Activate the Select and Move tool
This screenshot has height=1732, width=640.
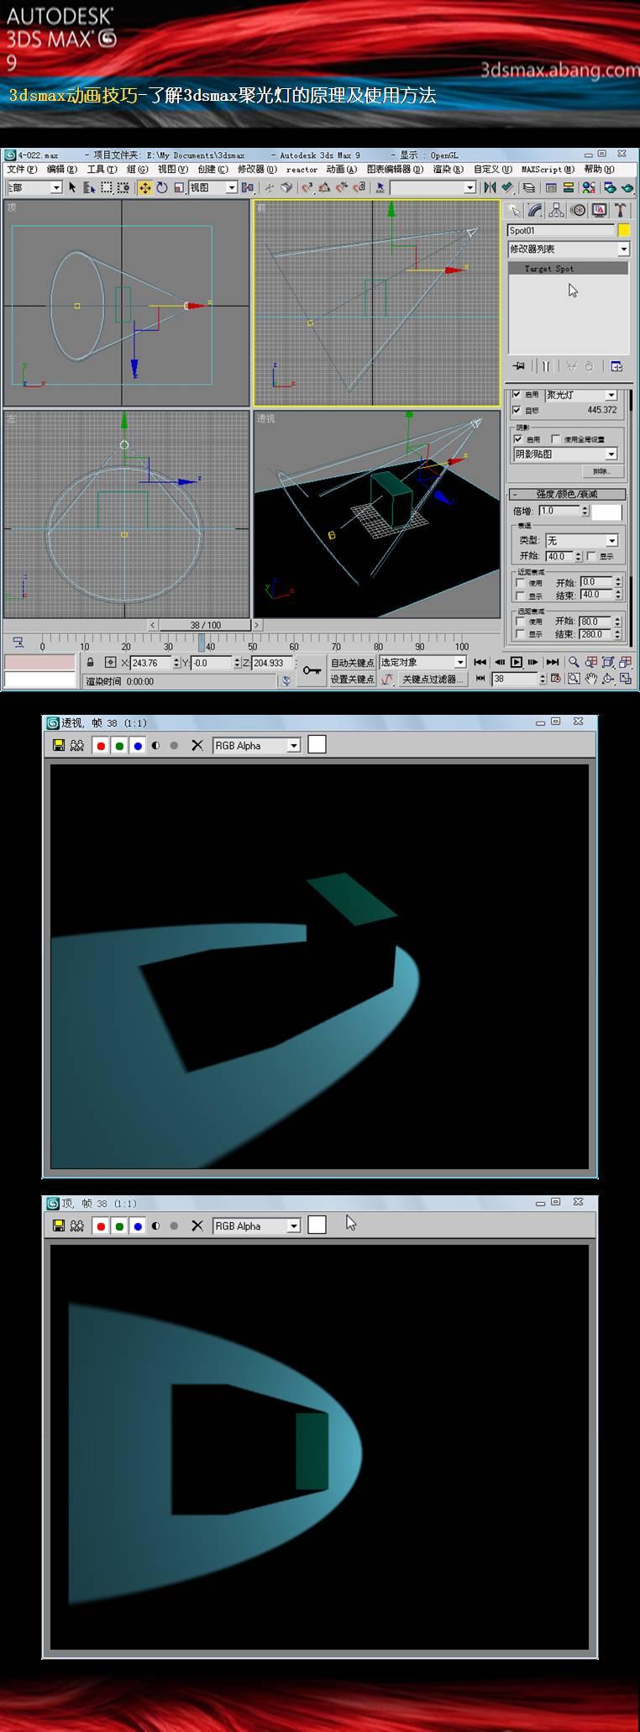(x=144, y=187)
